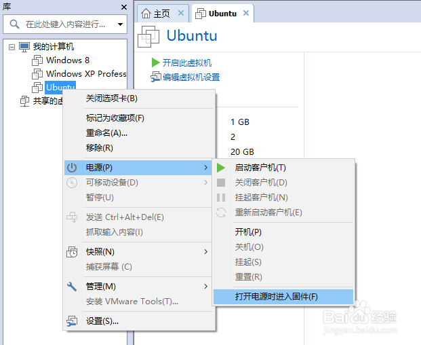Select 关机(O) in the power submenu
421x345 pixels.
coord(283,247)
